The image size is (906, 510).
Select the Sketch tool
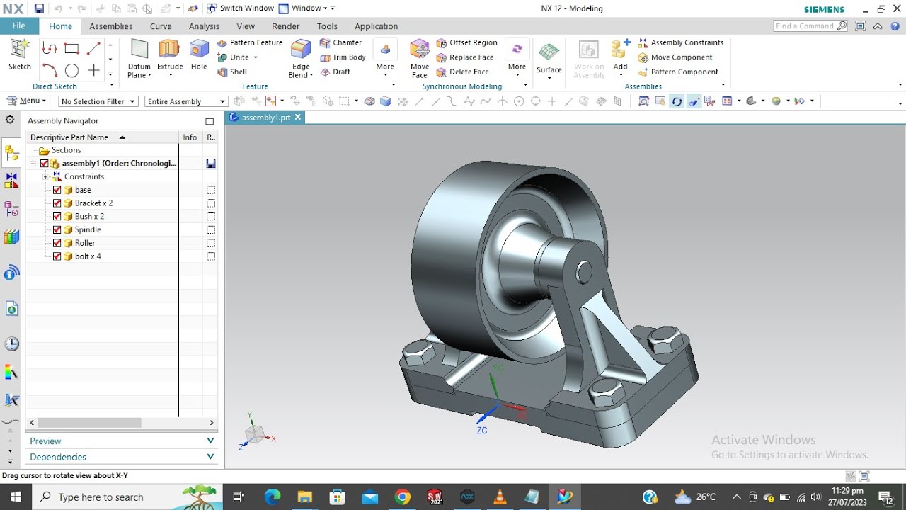[x=20, y=55]
